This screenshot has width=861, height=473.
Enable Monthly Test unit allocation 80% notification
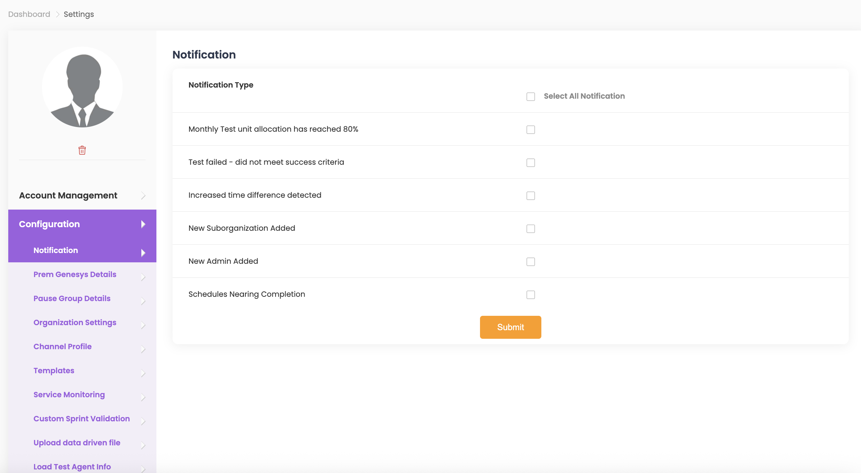coord(531,130)
